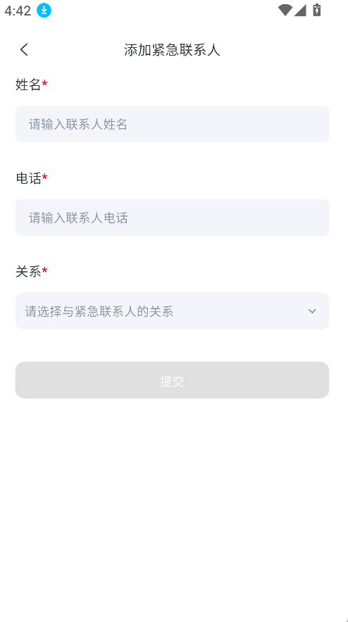Screen dimensions: 348x622
Task: Tap the cellular signal strength icon
Action: click(300, 11)
